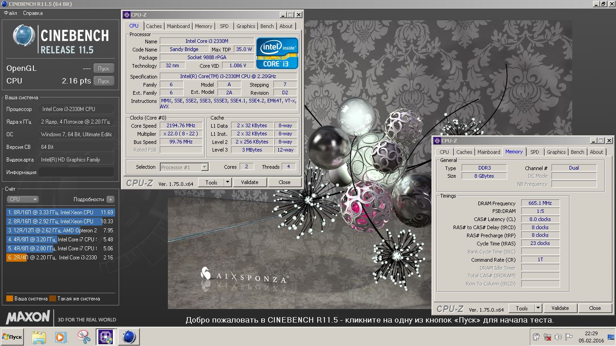
Task: Switch to About tab in Memory window
Action: 597,152
